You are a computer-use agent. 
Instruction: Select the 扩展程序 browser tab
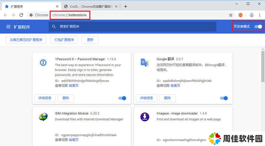pyautogui.click(x=29, y=6)
